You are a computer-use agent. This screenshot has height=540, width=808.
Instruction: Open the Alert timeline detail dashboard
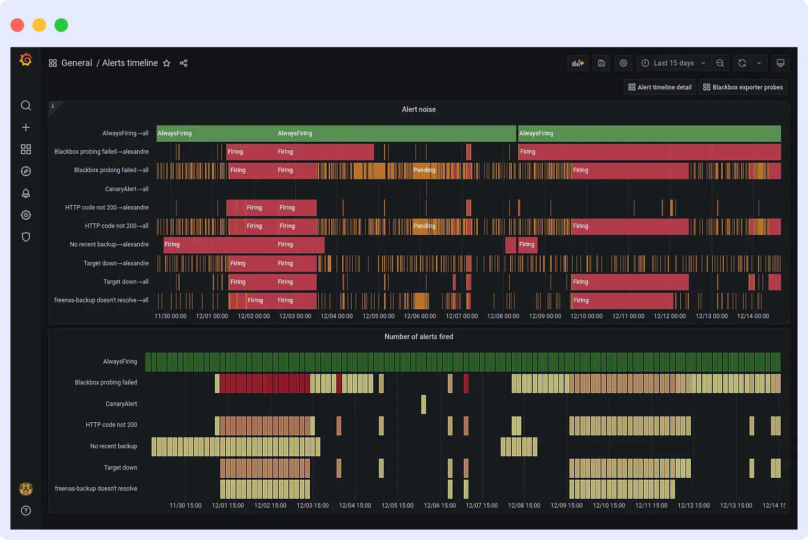pyautogui.click(x=659, y=87)
